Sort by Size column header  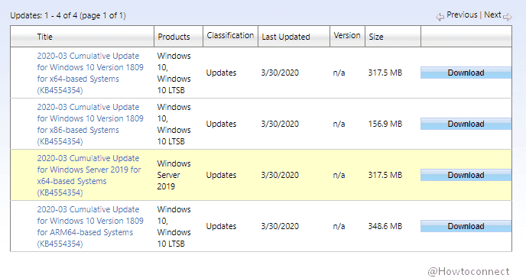[x=376, y=37]
